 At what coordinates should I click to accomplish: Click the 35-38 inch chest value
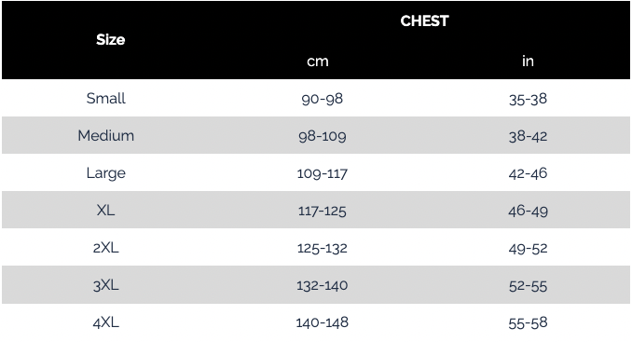[x=528, y=99]
